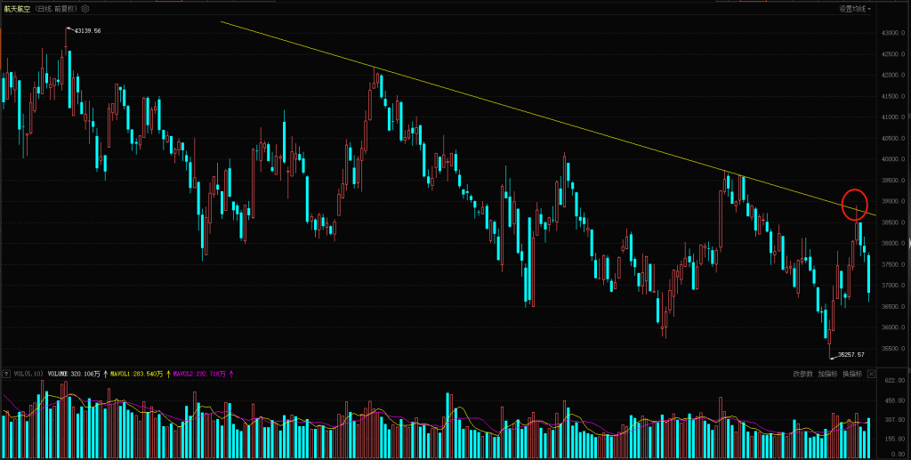Click the white arrow after VOLUME value

106,375
